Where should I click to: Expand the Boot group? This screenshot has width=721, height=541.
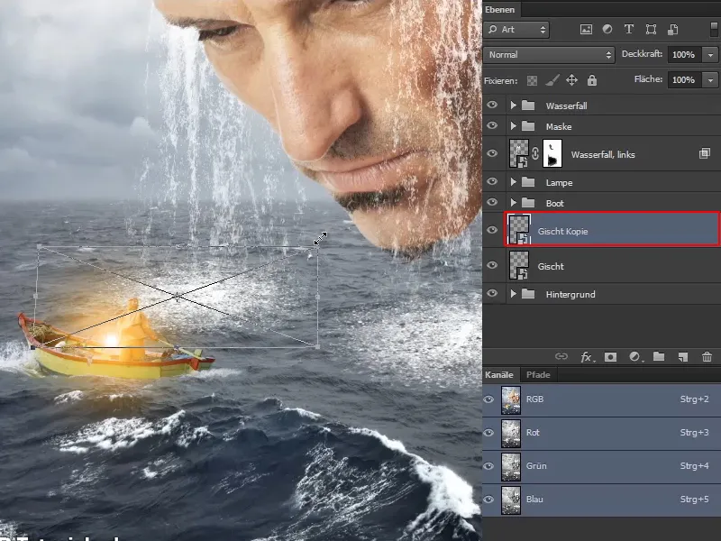click(x=513, y=203)
